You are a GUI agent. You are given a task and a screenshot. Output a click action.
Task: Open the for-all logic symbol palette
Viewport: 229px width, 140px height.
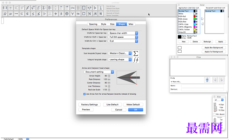point(72,14)
